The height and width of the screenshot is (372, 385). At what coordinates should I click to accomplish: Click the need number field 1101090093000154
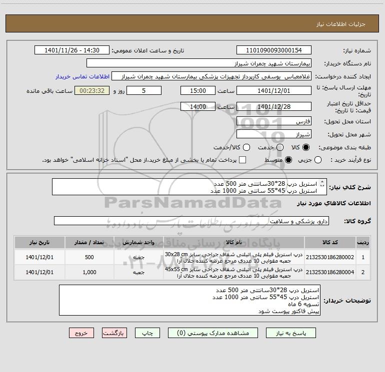(x=274, y=50)
